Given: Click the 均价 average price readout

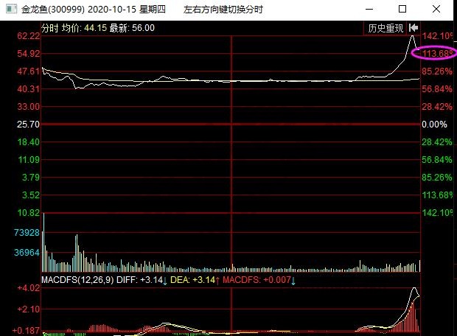Looking at the screenshot, I should (94, 28).
